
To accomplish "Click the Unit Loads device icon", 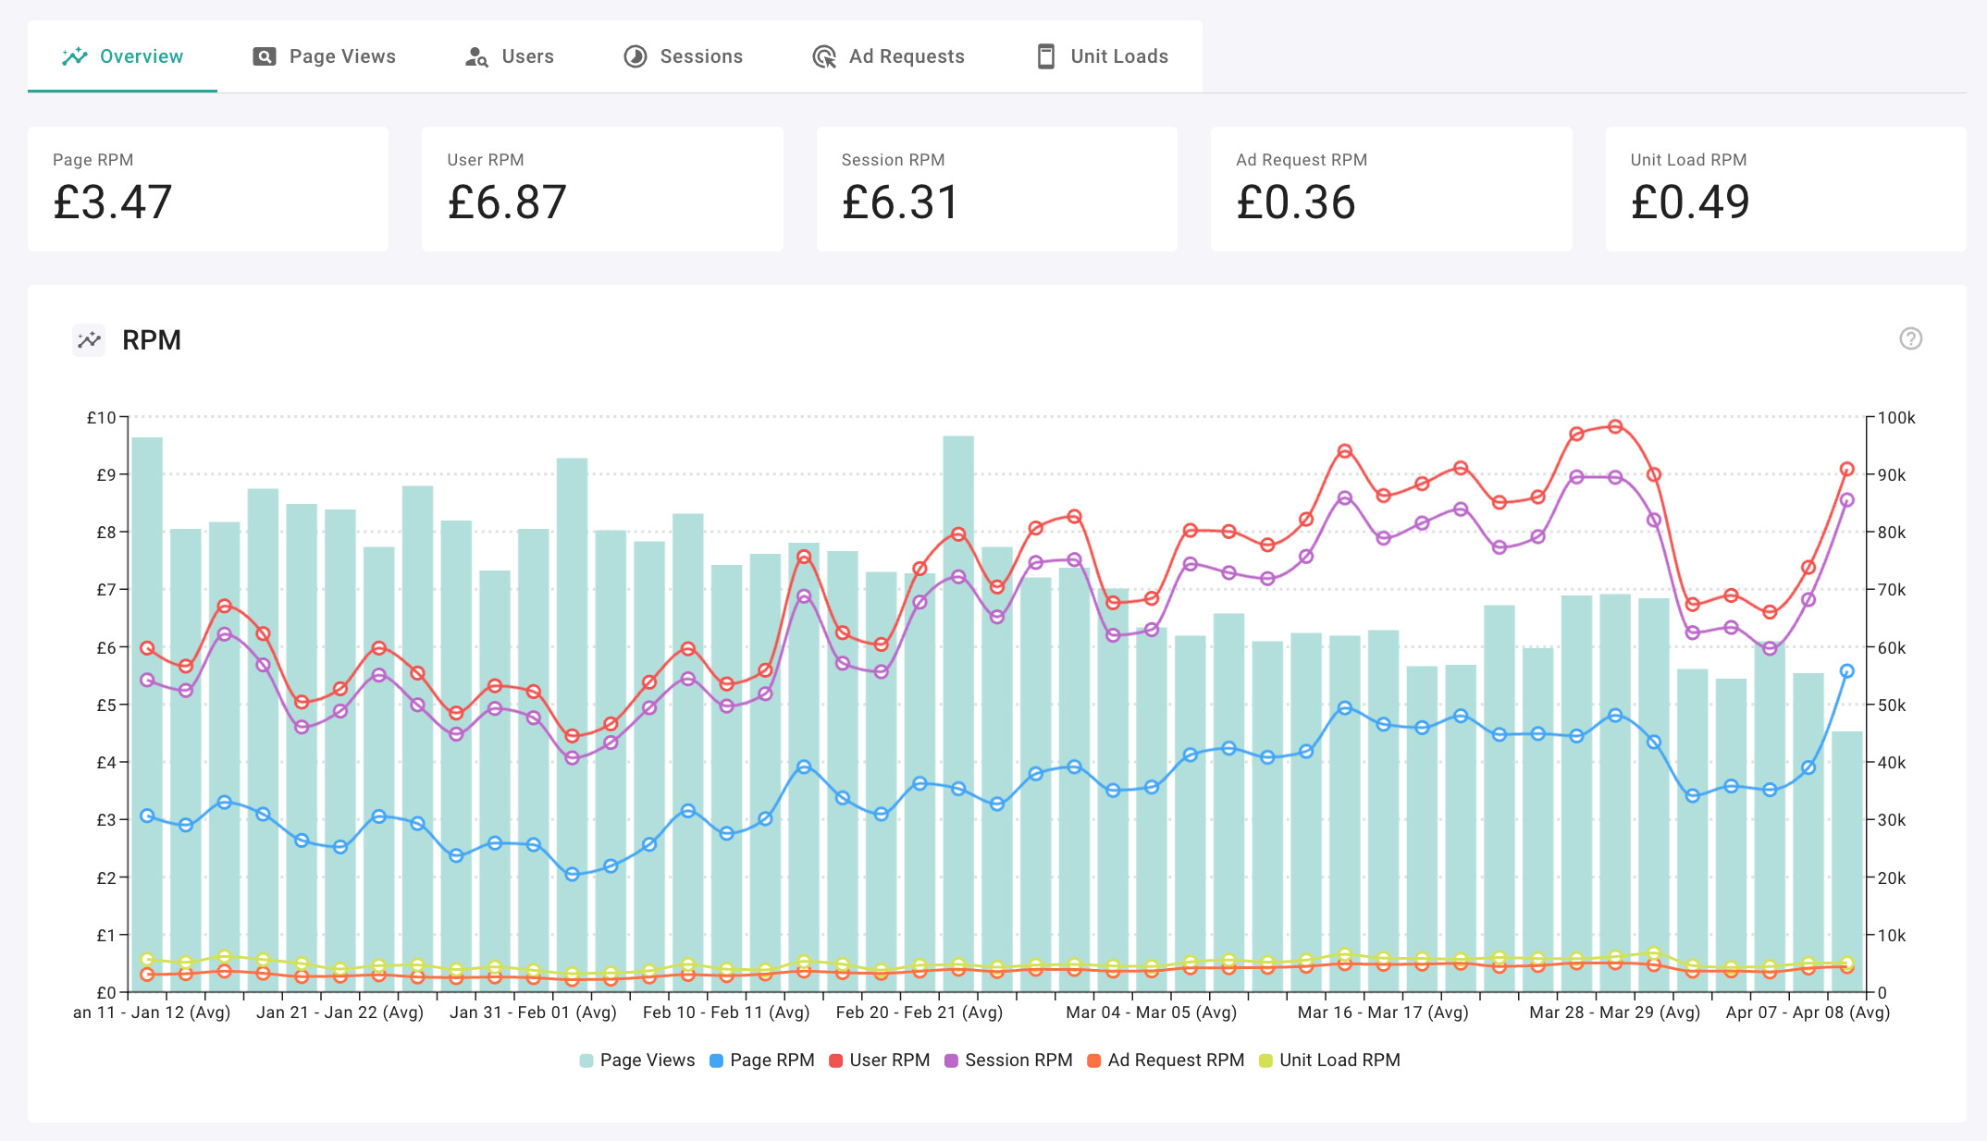I will pos(1046,56).
